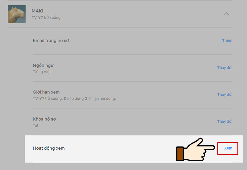Screen dimensions: 247x170
Task: Click Thay đổi next to Ngôn ngữ
Action: [x=225, y=68]
